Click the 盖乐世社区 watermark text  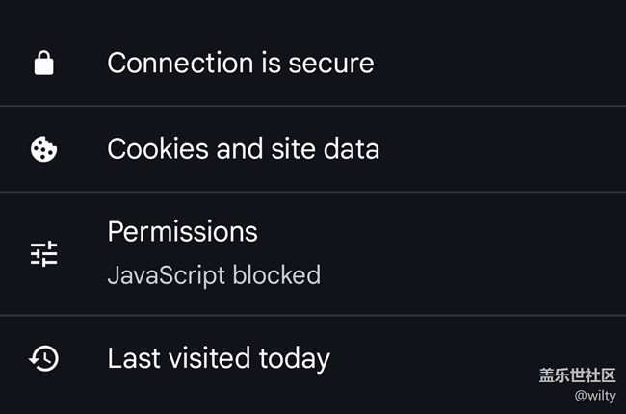[x=577, y=375]
